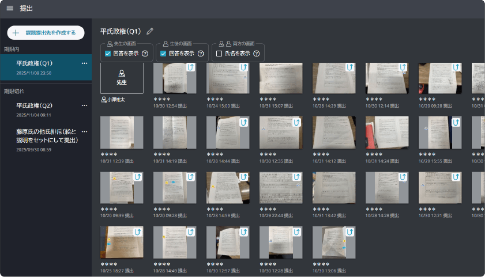
Task: Open thumbnail submitted 10/31 14:19
Action: pyautogui.click(x=175, y=133)
